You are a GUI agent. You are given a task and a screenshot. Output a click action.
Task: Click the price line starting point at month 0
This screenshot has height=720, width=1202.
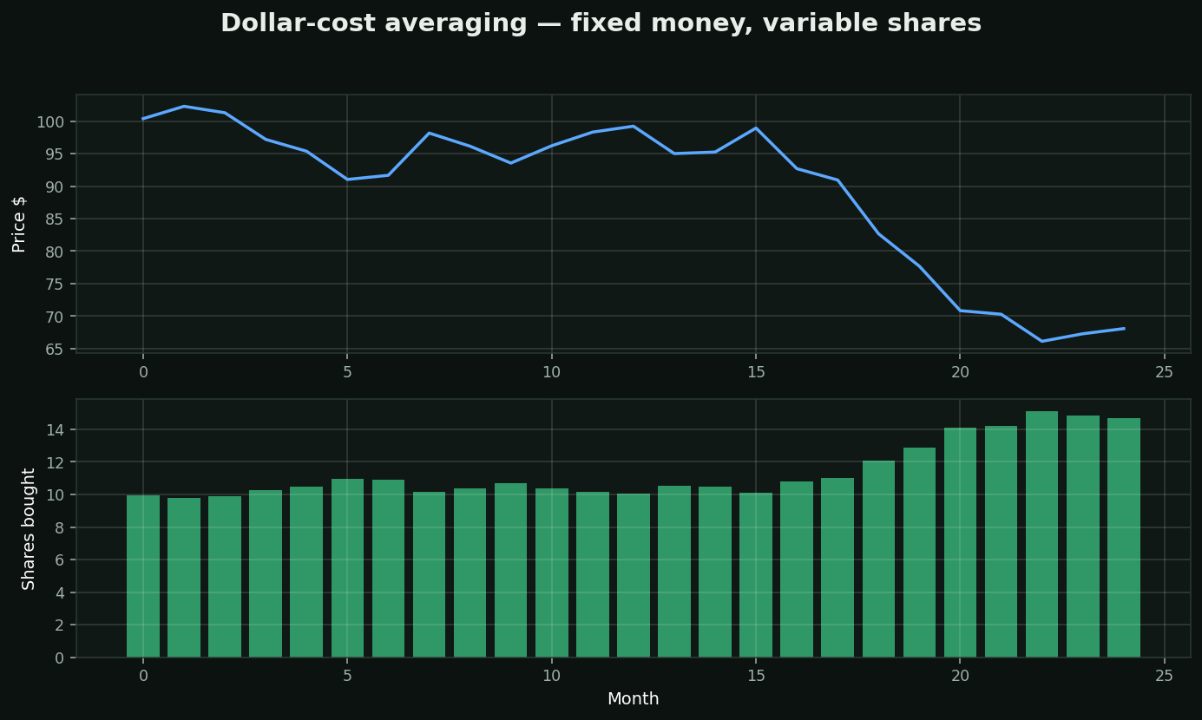coord(143,119)
